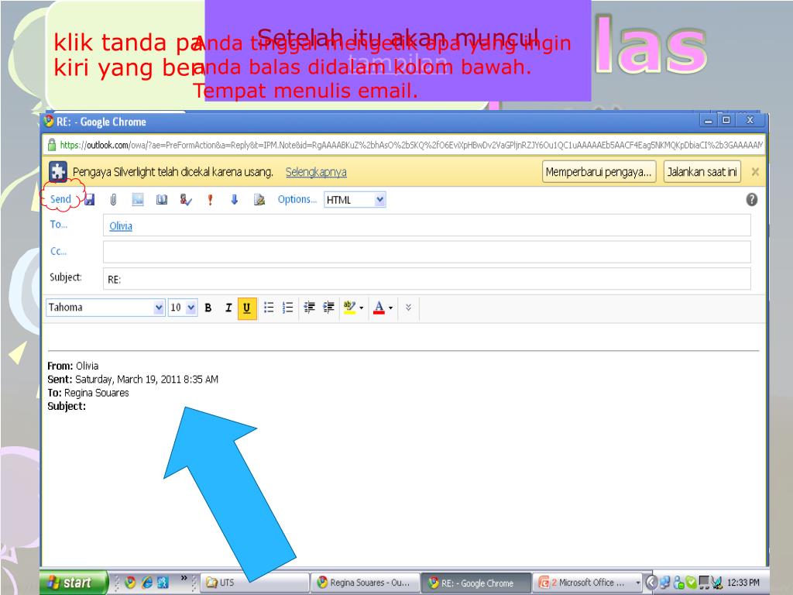Apply a numbered list

coord(288,308)
